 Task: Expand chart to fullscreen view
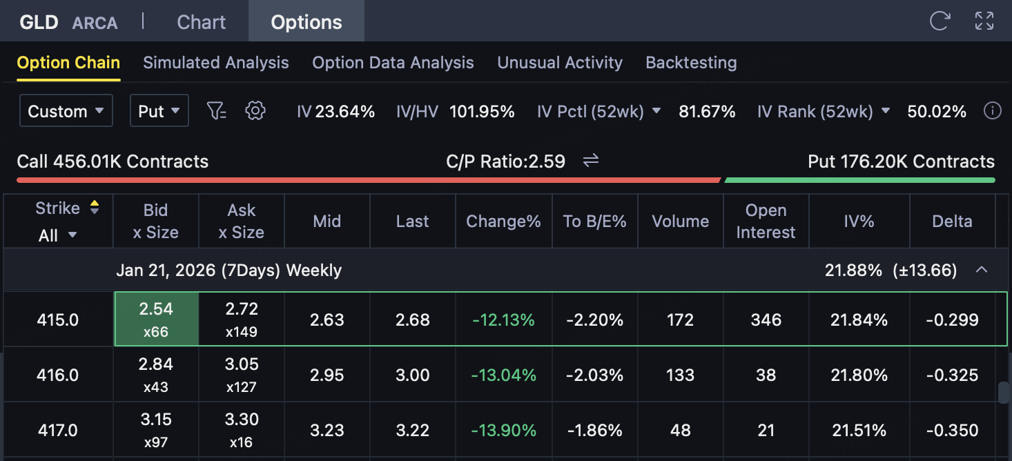984,21
